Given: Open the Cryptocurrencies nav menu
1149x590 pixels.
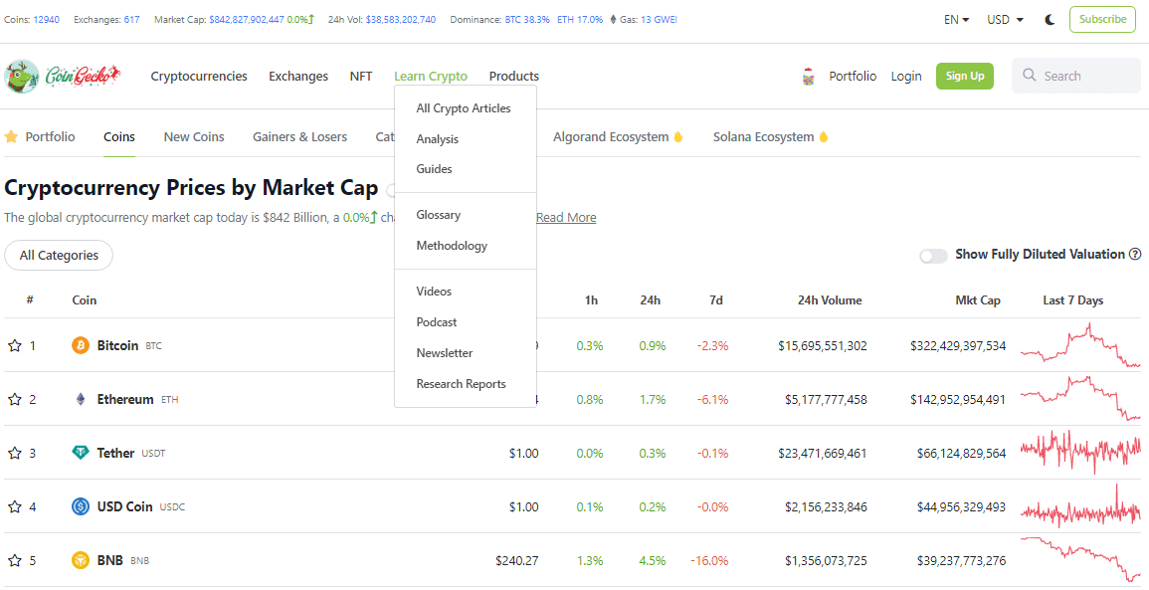Looking at the screenshot, I should point(199,77).
